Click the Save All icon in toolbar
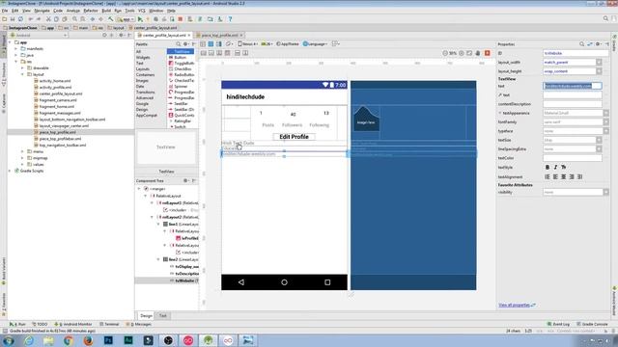Viewport: 618px width, 347px height. click(x=13, y=19)
